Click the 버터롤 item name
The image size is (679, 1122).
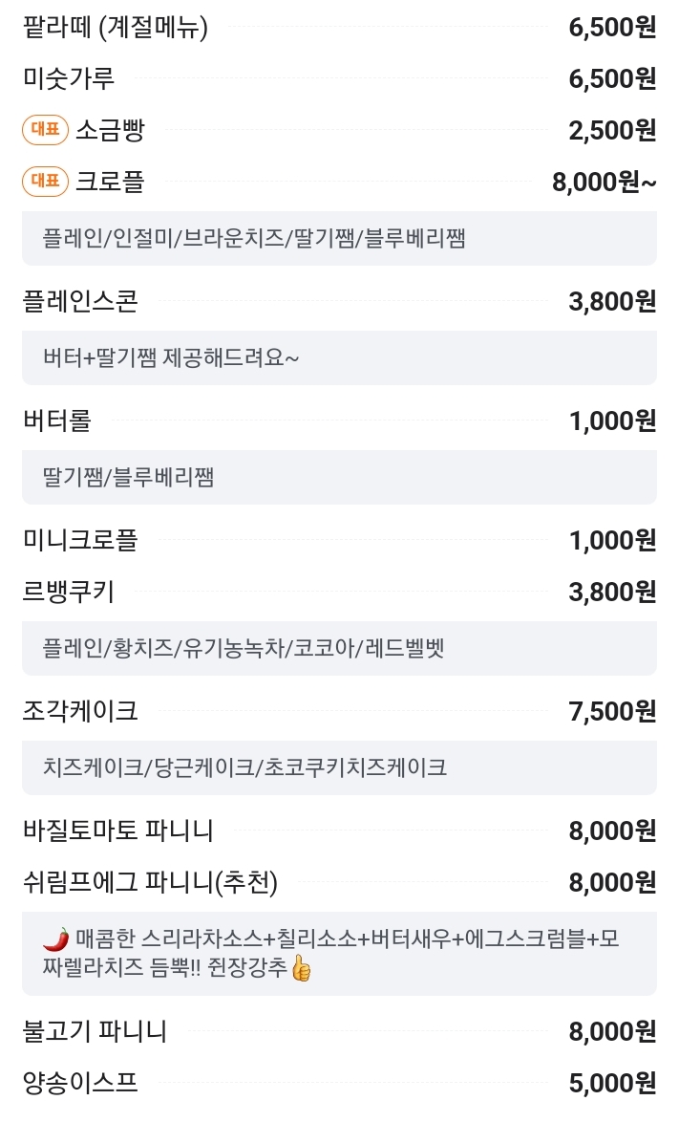tap(57, 421)
